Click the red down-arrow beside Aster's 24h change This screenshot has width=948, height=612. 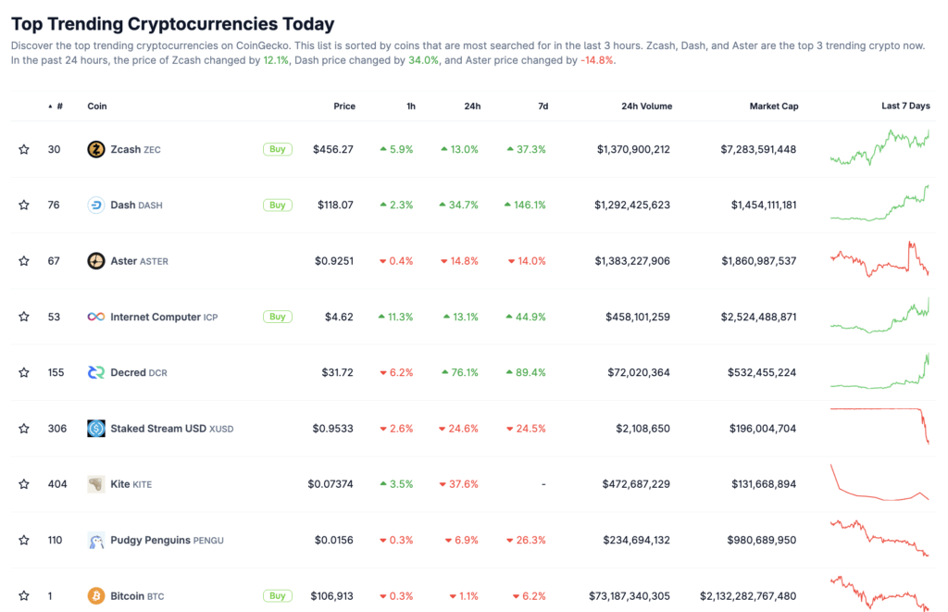[x=442, y=261]
